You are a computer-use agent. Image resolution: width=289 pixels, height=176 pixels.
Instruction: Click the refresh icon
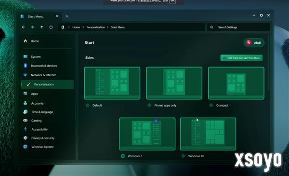click(x=51, y=27)
